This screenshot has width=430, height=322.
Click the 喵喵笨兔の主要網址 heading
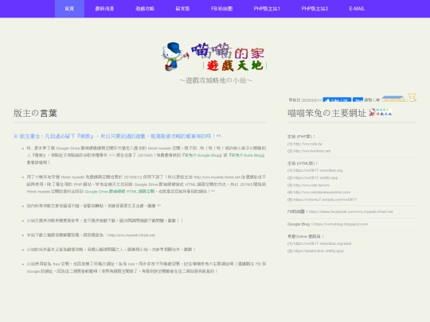pyautogui.click(x=326, y=113)
